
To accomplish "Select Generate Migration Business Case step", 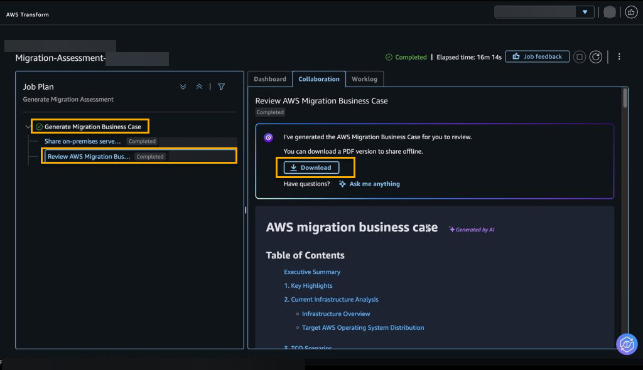I will point(93,127).
